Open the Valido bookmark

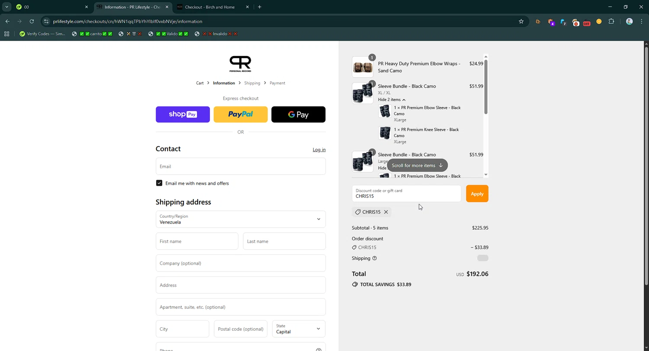(168, 34)
